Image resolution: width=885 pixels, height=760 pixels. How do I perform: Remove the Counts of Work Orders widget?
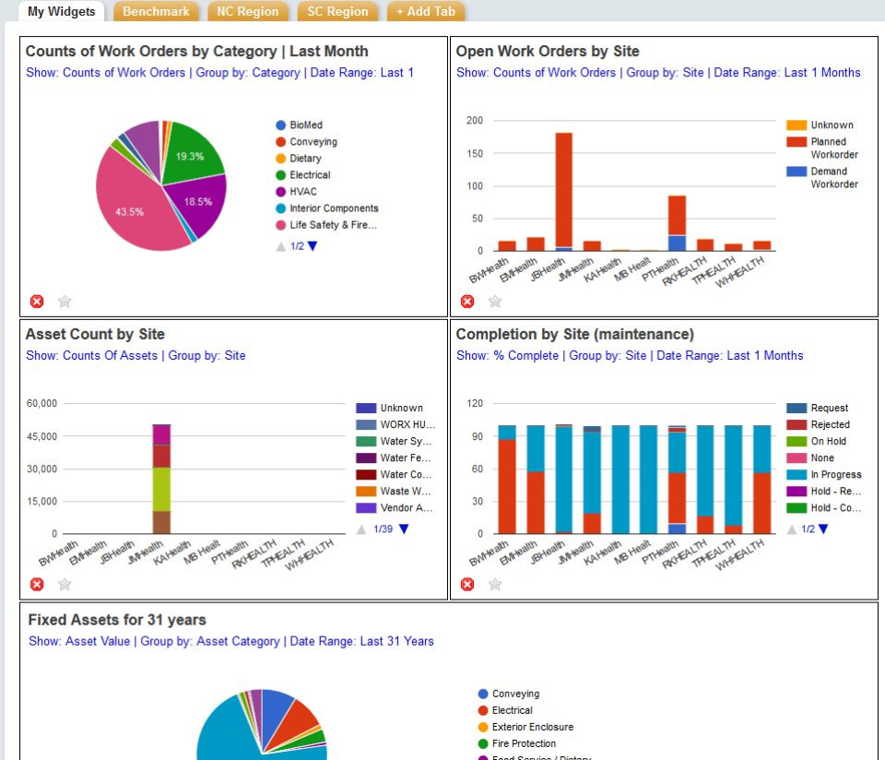36,301
